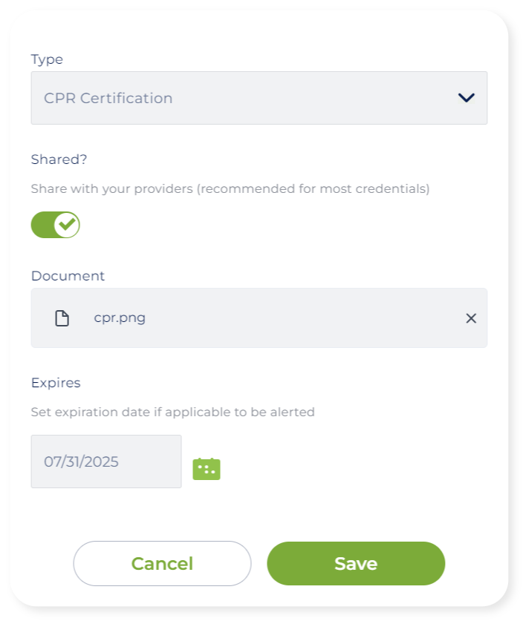Viewport: 523px width, 621px height.
Task: Click the 'Share with your providers' hint text
Action: coord(230,188)
